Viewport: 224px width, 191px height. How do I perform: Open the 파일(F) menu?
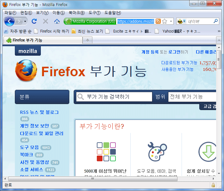click(10, 13)
